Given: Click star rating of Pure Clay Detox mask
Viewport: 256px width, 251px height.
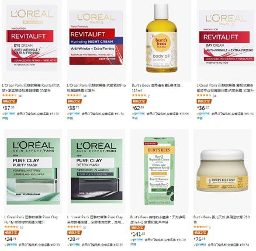Looking at the screenshot, I should click(75, 226).
